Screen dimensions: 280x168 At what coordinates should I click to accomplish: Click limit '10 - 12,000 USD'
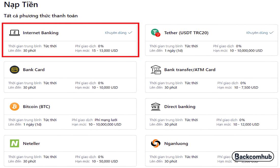(x=246, y=124)
